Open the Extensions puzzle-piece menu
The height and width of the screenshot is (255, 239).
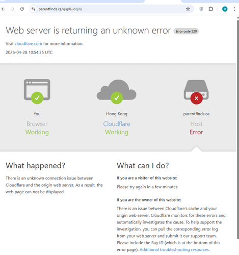tap(210, 9)
